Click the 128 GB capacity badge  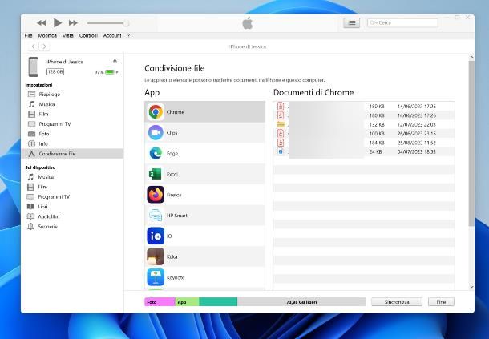pos(55,72)
